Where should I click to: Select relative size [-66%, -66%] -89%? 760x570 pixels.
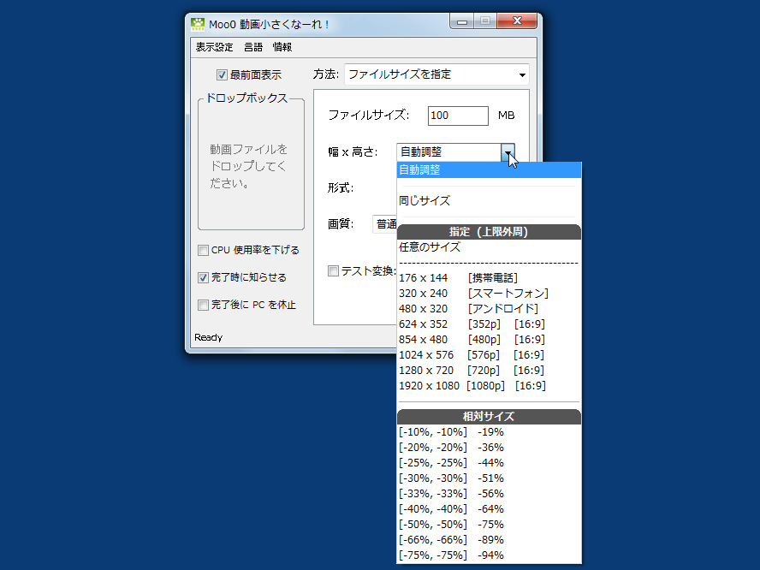[489, 540]
